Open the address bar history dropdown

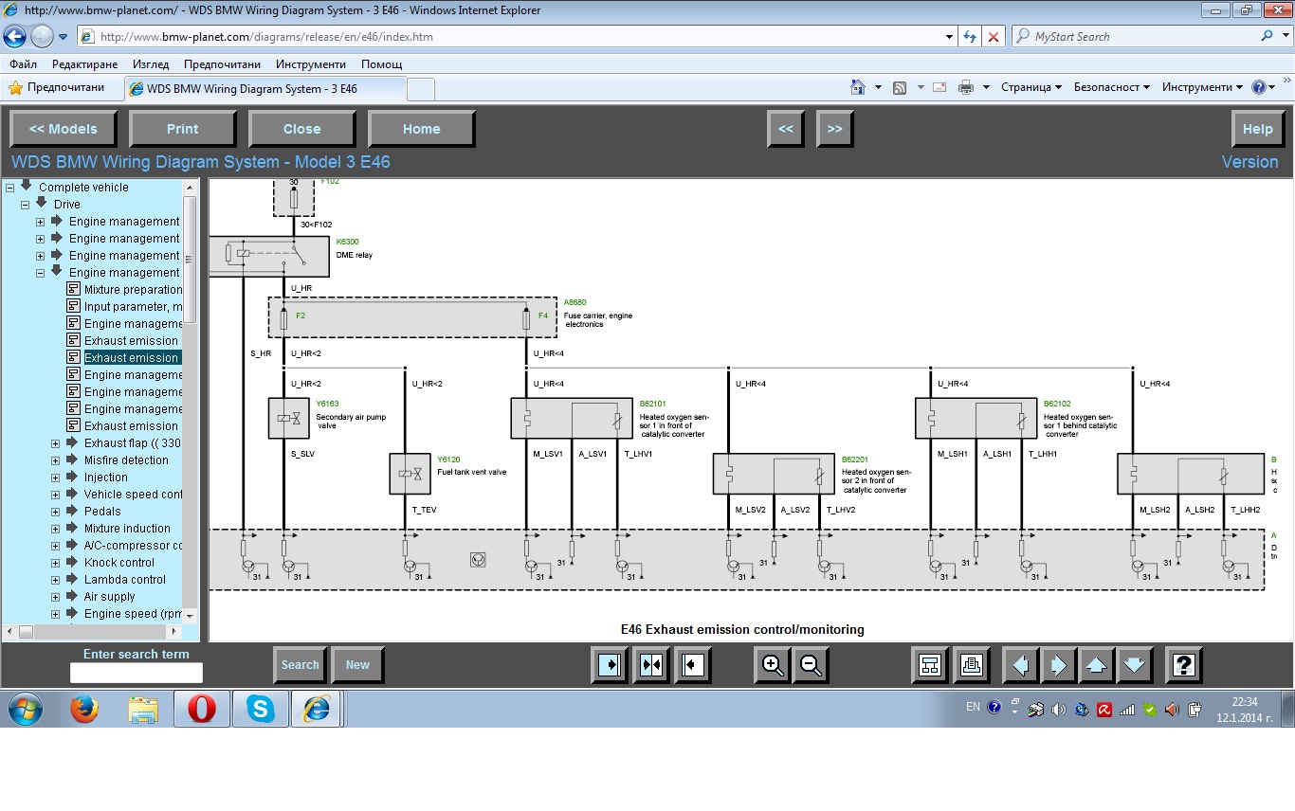950,37
